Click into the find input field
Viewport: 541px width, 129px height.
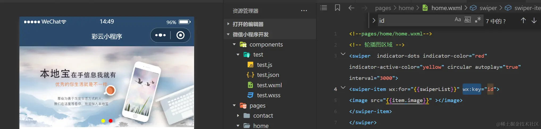click(x=415, y=21)
